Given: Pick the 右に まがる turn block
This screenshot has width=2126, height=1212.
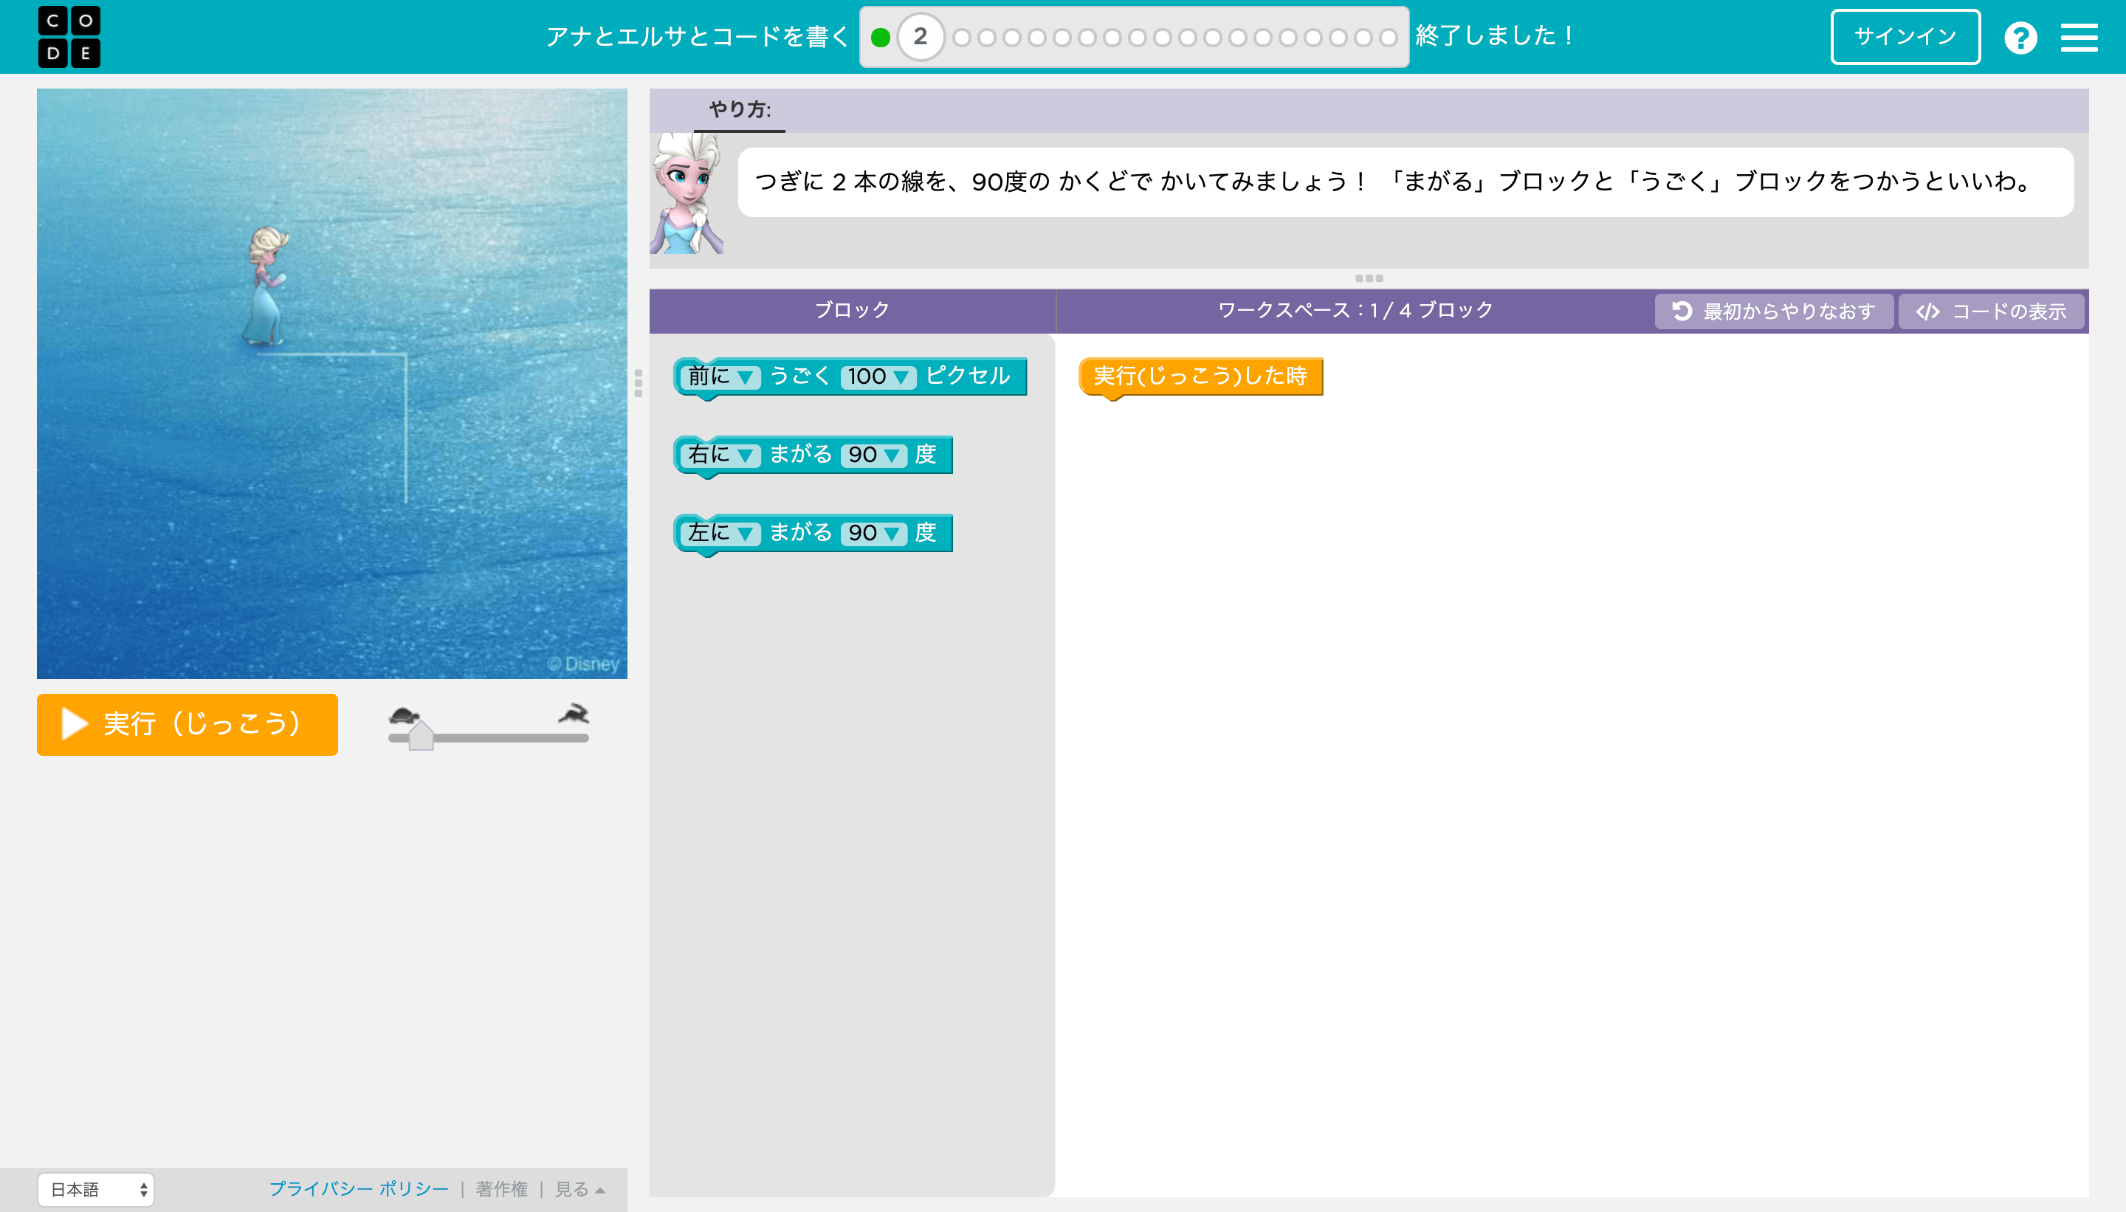Looking at the screenshot, I should [x=813, y=455].
